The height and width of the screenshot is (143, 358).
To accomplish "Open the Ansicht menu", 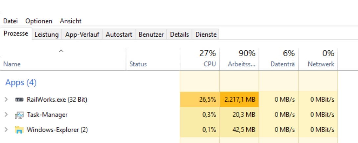I will (x=71, y=21).
